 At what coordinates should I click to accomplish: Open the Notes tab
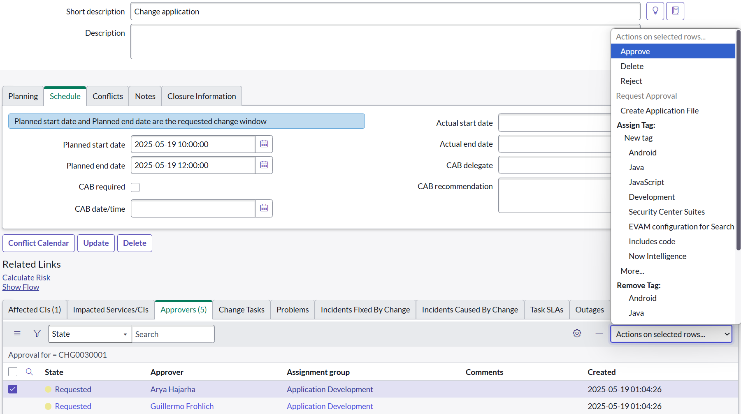145,96
